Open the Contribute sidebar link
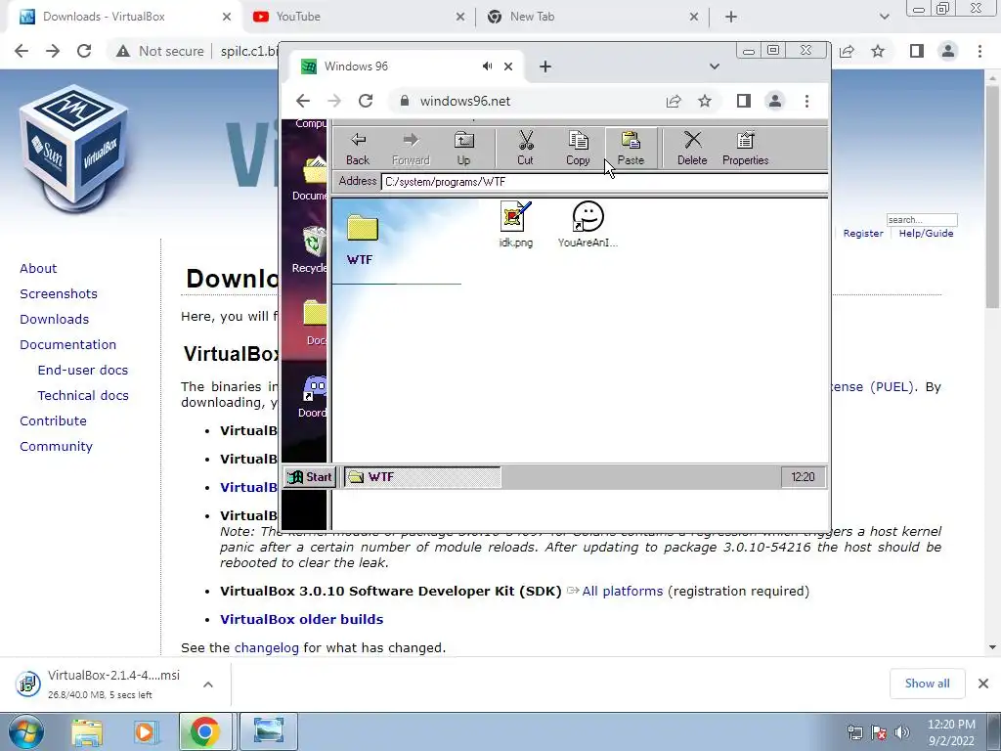 [x=53, y=421]
